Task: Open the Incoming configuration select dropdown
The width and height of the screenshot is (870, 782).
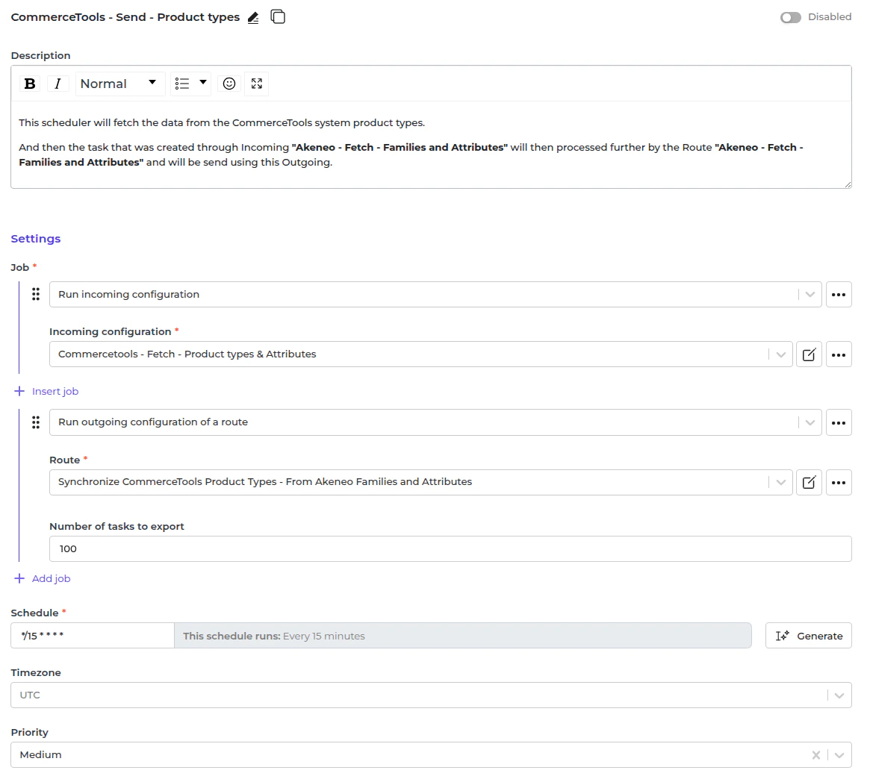Action: 420,354
